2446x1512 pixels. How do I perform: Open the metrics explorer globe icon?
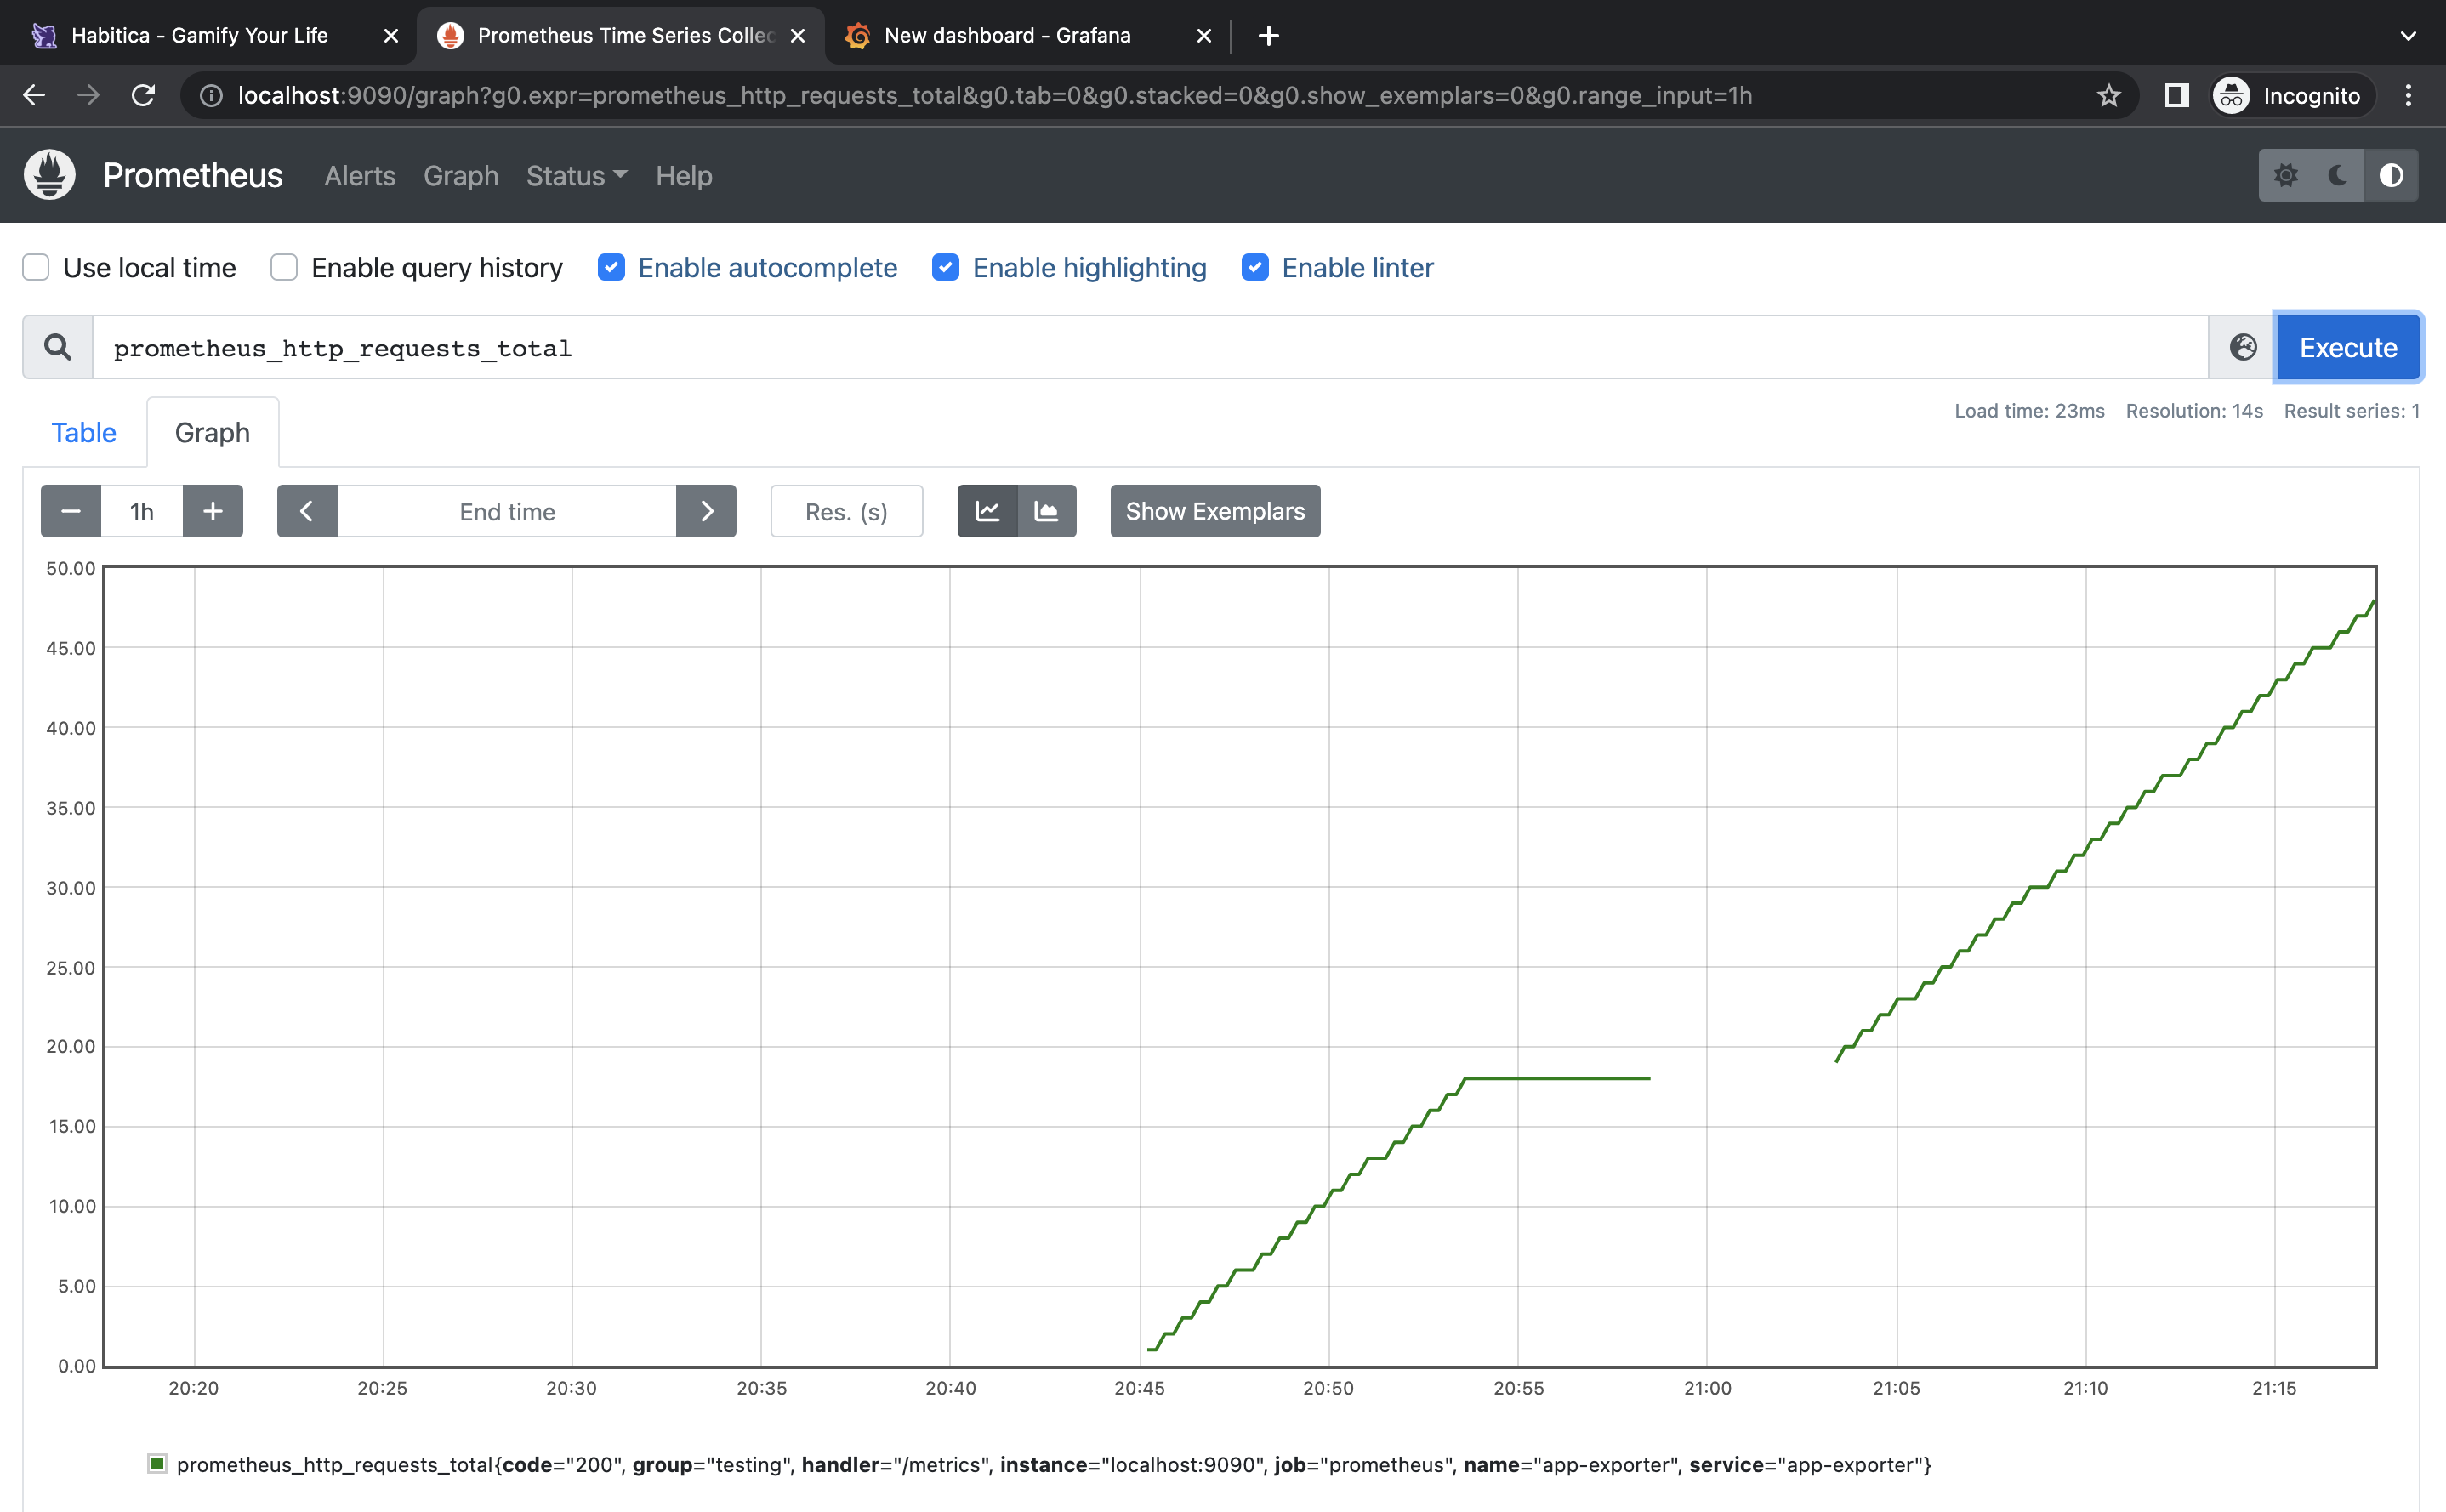point(2242,347)
